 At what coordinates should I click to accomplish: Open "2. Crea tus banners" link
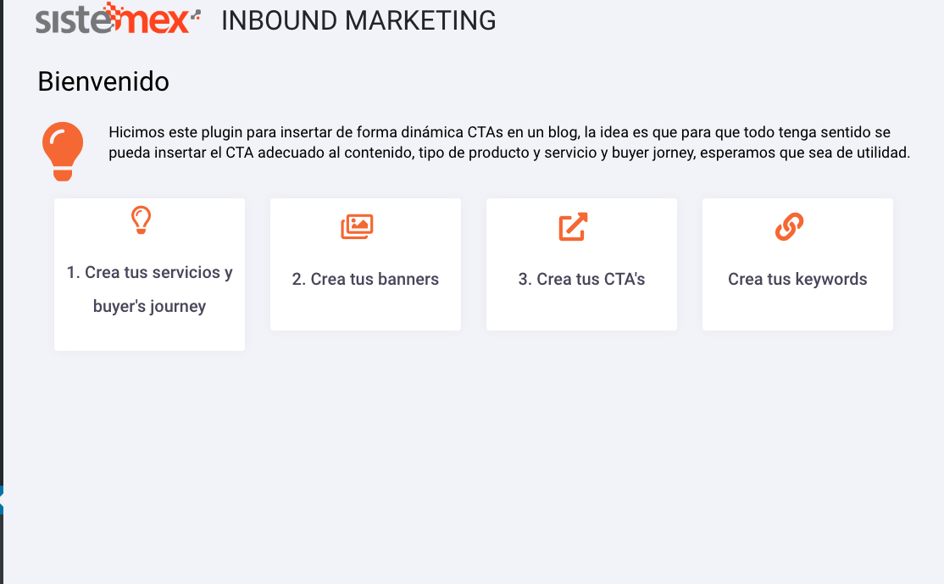point(365,279)
